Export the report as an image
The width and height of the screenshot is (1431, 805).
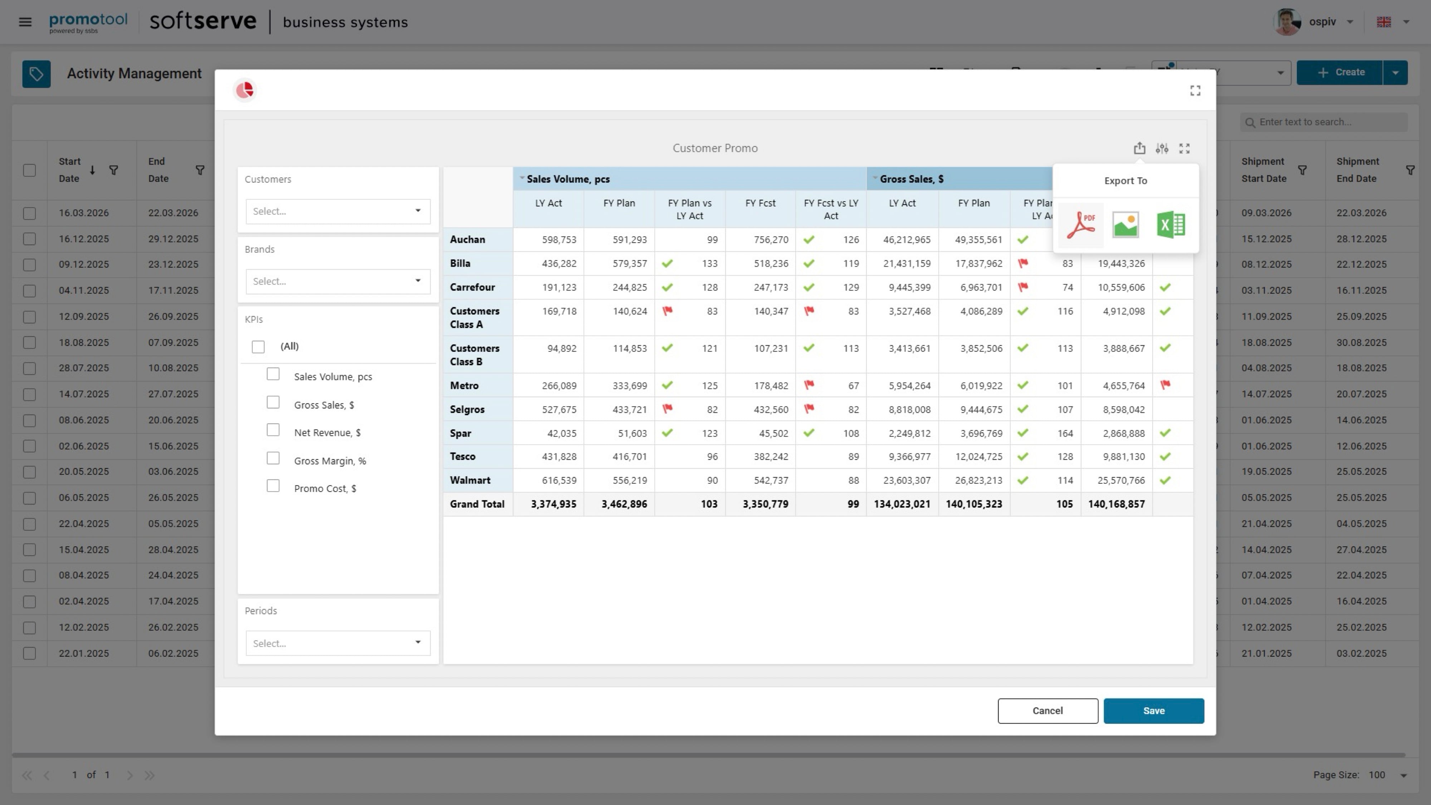1125,225
